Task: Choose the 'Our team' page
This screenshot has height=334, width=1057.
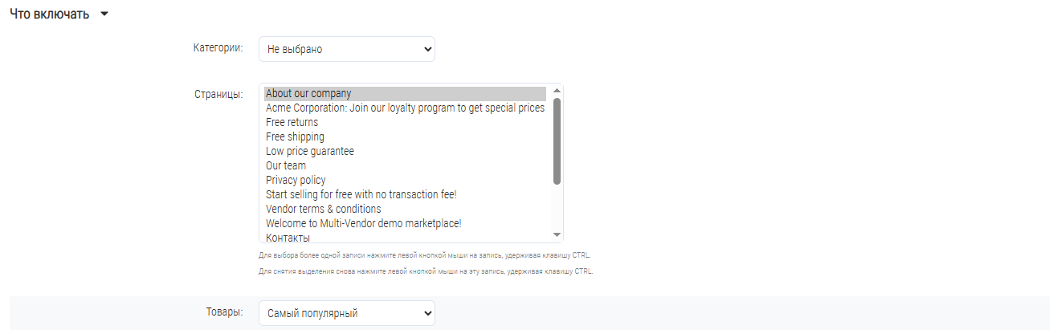Action: pyautogui.click(x=405, y=165)
